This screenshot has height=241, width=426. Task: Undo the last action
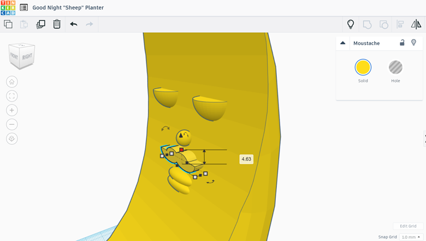coord(74,24)
